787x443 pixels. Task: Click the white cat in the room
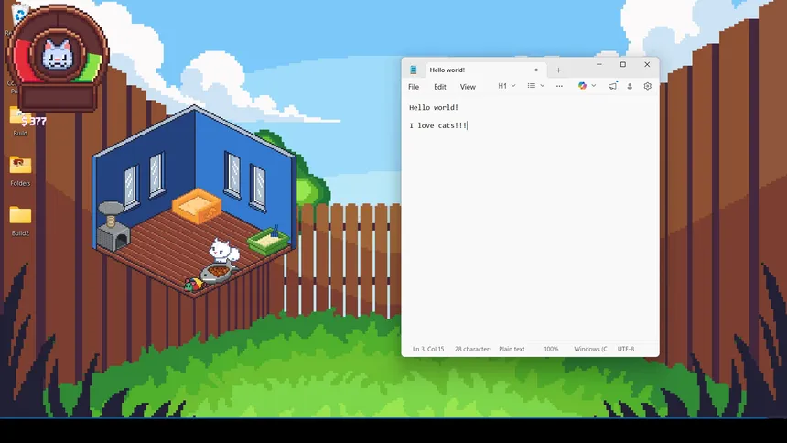click(222, 251)
